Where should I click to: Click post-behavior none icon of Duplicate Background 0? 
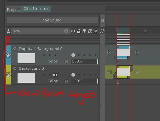coord(137,52)
